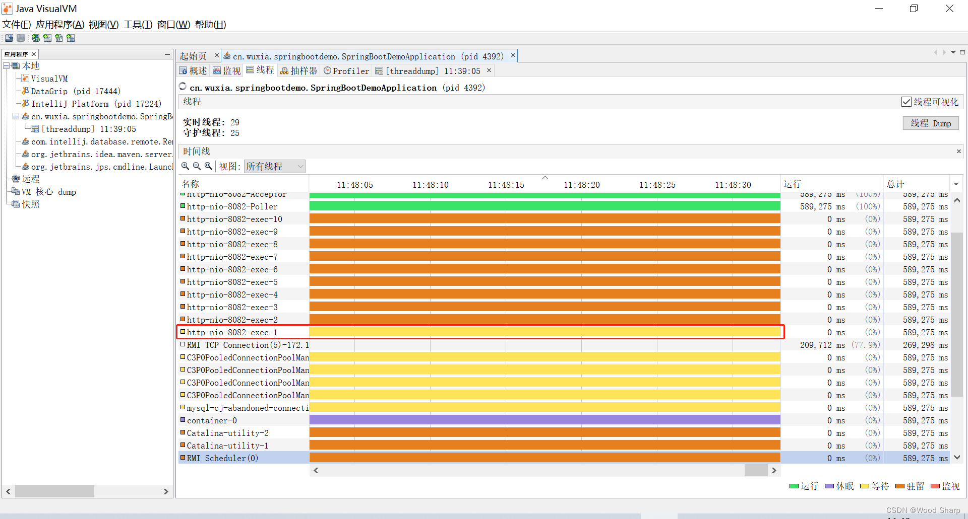Click the Zoom Out magnifier icon in timeline
Screen dimensions: 968x519
tap(197, 166)
